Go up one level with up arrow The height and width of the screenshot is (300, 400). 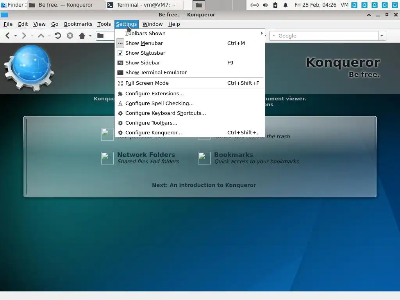pyautogui.click(x=41, y=36)
